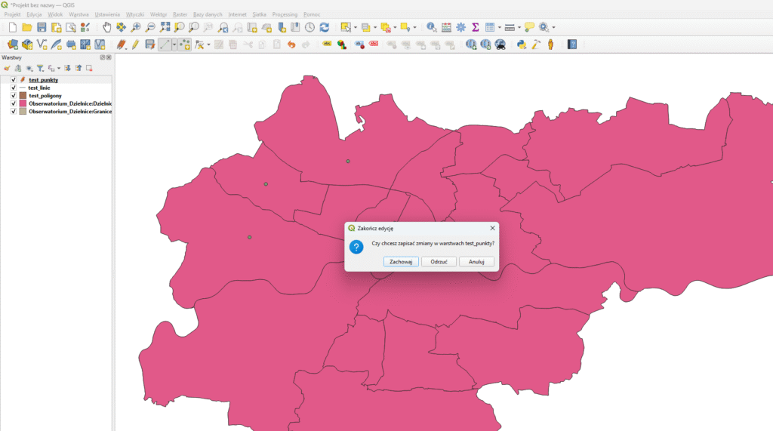Toggle visibility of test_linie layer
773x431 pixels.
point(14,88)
